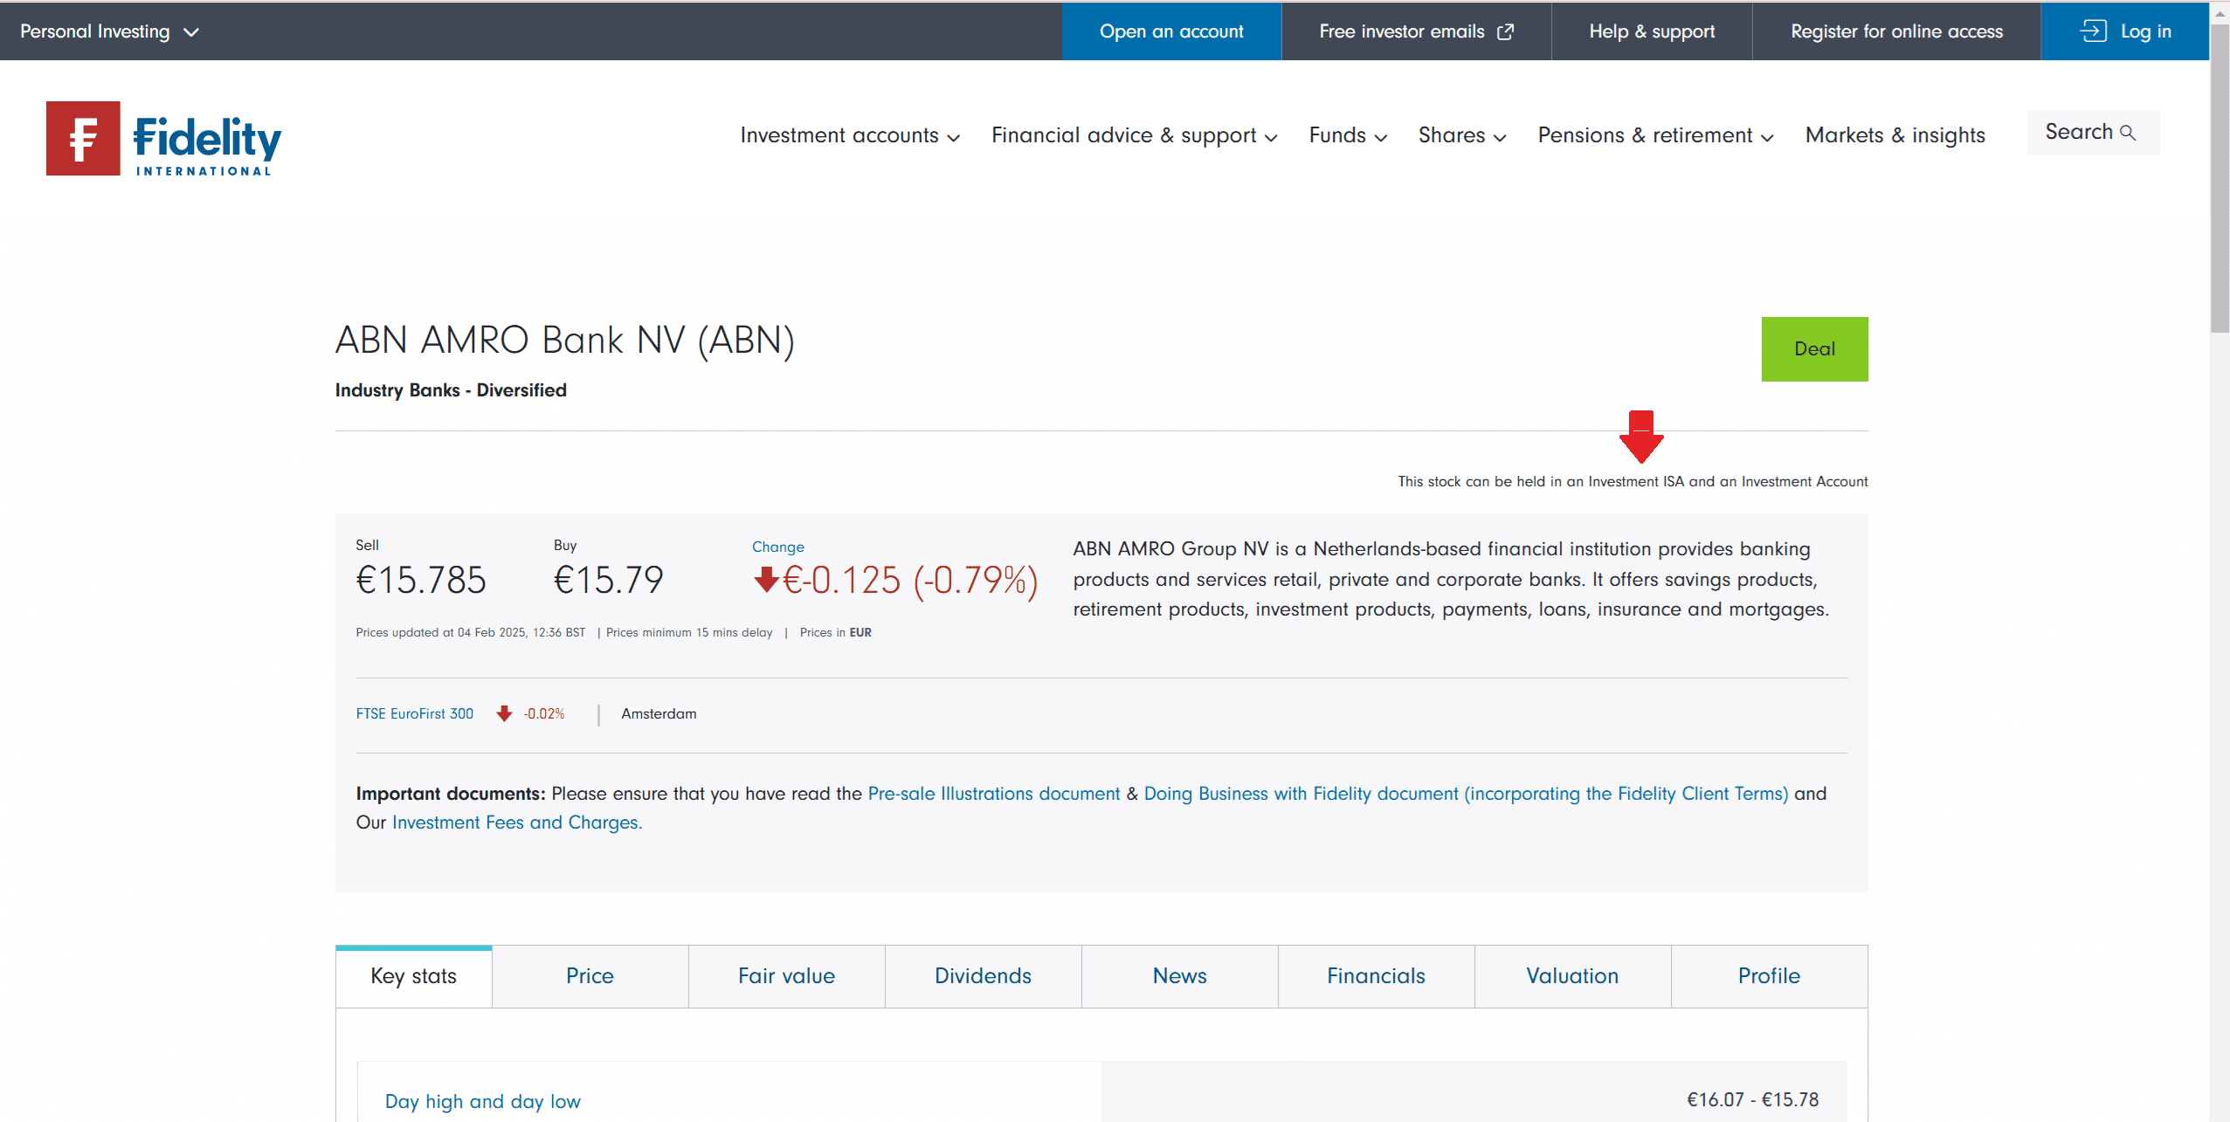The width and height of the screenshot is (2230, 1122).
Task: Expand the Personal Investing dropdown
Action: [x=110, y=31]
